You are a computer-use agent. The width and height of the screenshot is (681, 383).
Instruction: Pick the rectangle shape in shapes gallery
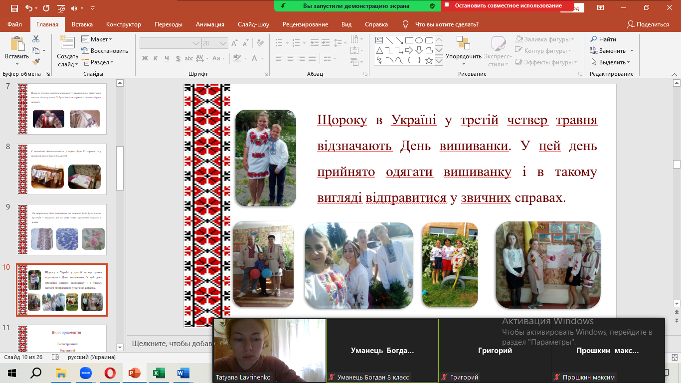409,40
